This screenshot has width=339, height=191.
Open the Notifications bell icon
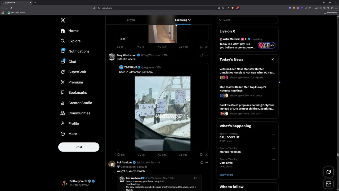point(63,51)
